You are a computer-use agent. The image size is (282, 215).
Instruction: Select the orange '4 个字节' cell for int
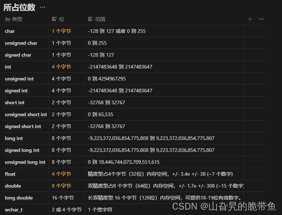click(x=67, y=67)
